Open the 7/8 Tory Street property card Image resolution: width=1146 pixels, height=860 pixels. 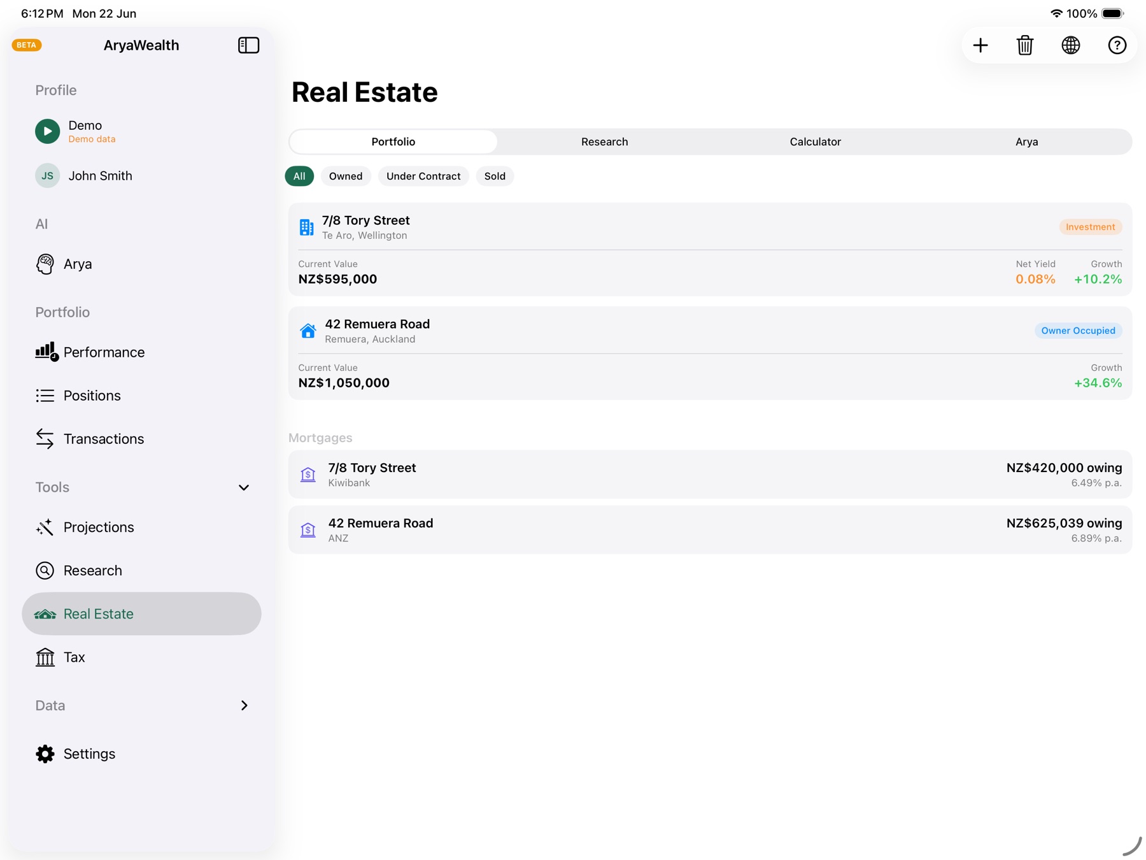[x=710, y=250]
